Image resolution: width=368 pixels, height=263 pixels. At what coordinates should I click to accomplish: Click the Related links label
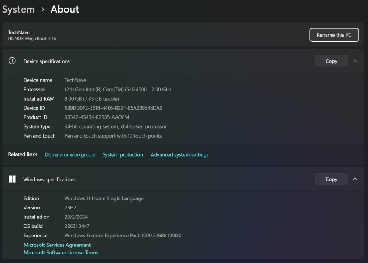[x=23, y=154]
